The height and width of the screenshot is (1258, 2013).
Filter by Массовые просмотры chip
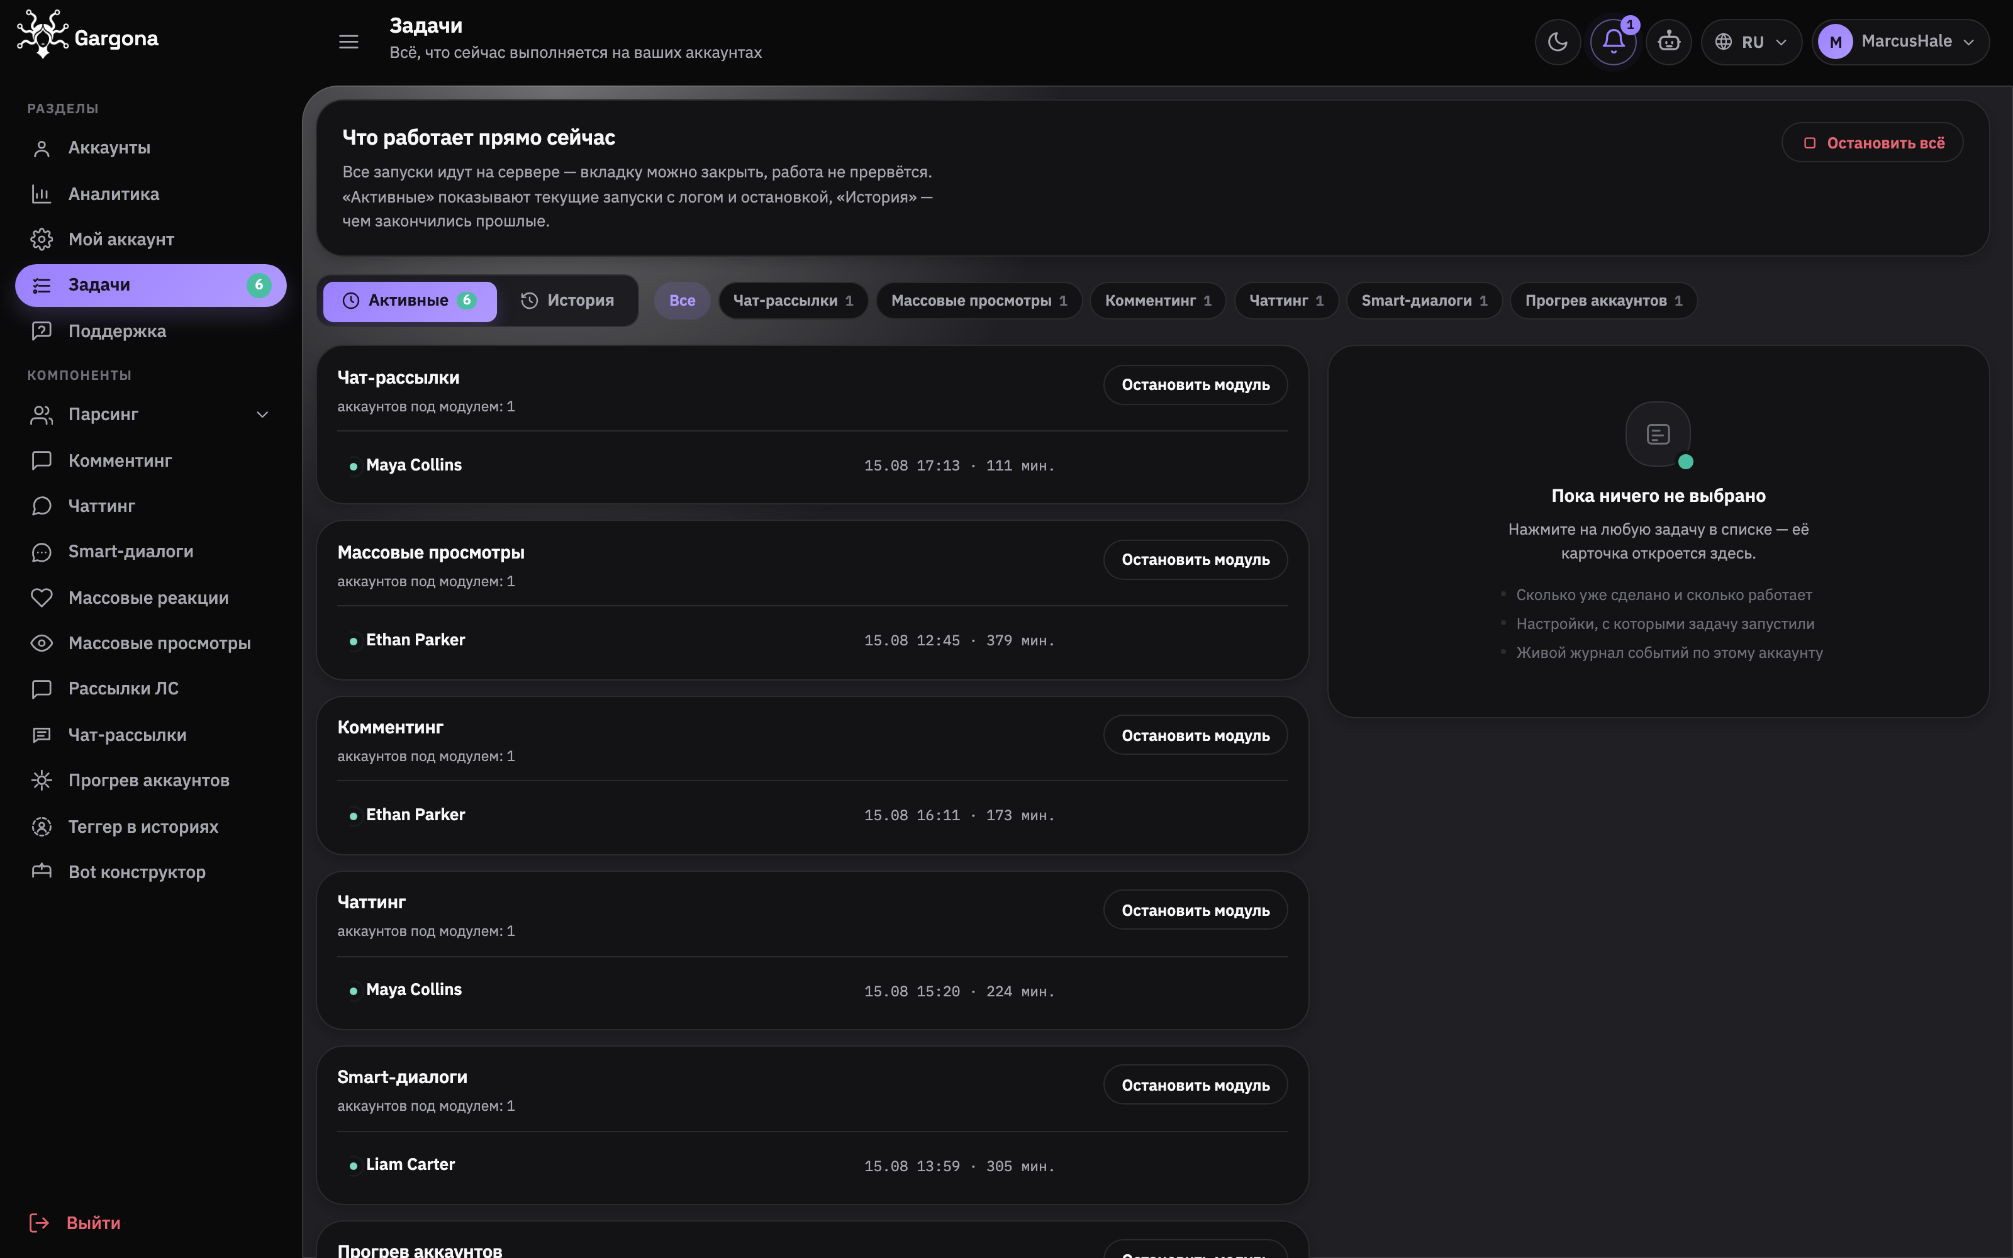pyautogui.click(x=979, y=301)
